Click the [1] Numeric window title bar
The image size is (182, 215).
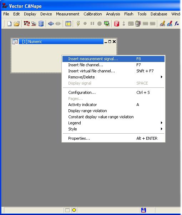61,42
